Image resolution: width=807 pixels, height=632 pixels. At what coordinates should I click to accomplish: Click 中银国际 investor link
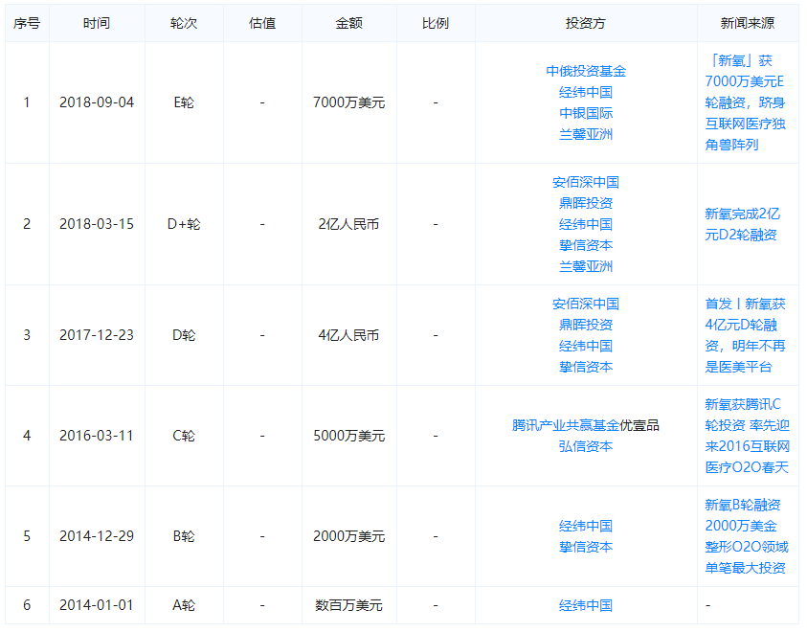tap(586, 113)
